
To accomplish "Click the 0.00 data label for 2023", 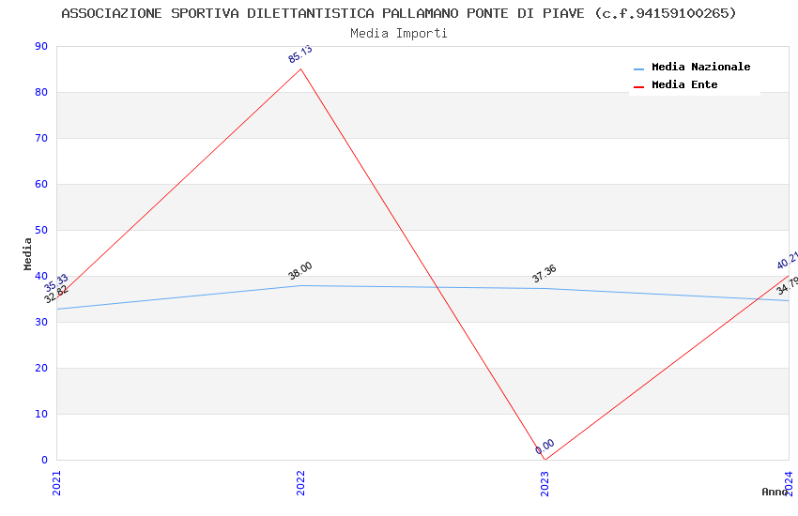I will (x=545, y=447).
